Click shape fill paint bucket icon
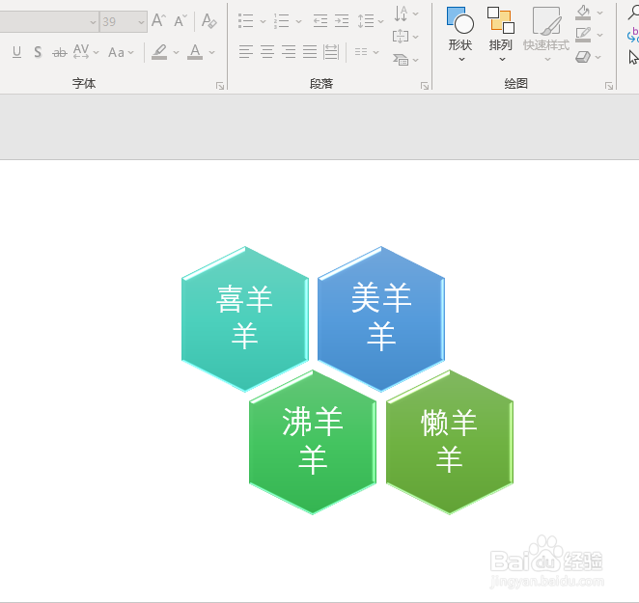The image size is (639, 603). 583,13
